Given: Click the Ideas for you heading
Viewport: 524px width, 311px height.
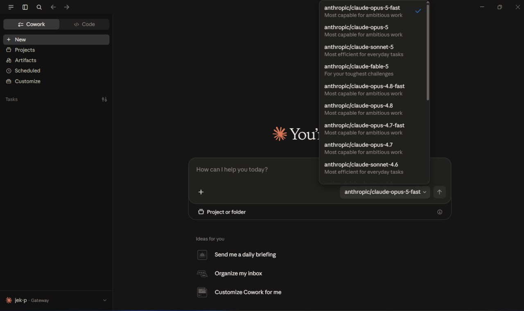Looking at the screenshot, I should [x=210, y=239].
